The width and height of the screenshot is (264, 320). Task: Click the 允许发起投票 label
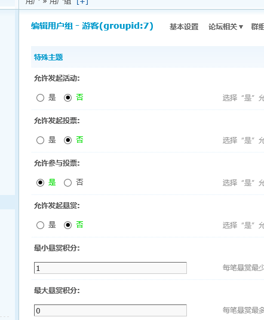(x=57, y=121)
